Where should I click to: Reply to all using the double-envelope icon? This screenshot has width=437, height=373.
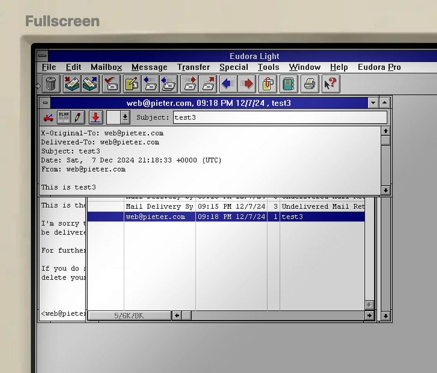[169, 83]
